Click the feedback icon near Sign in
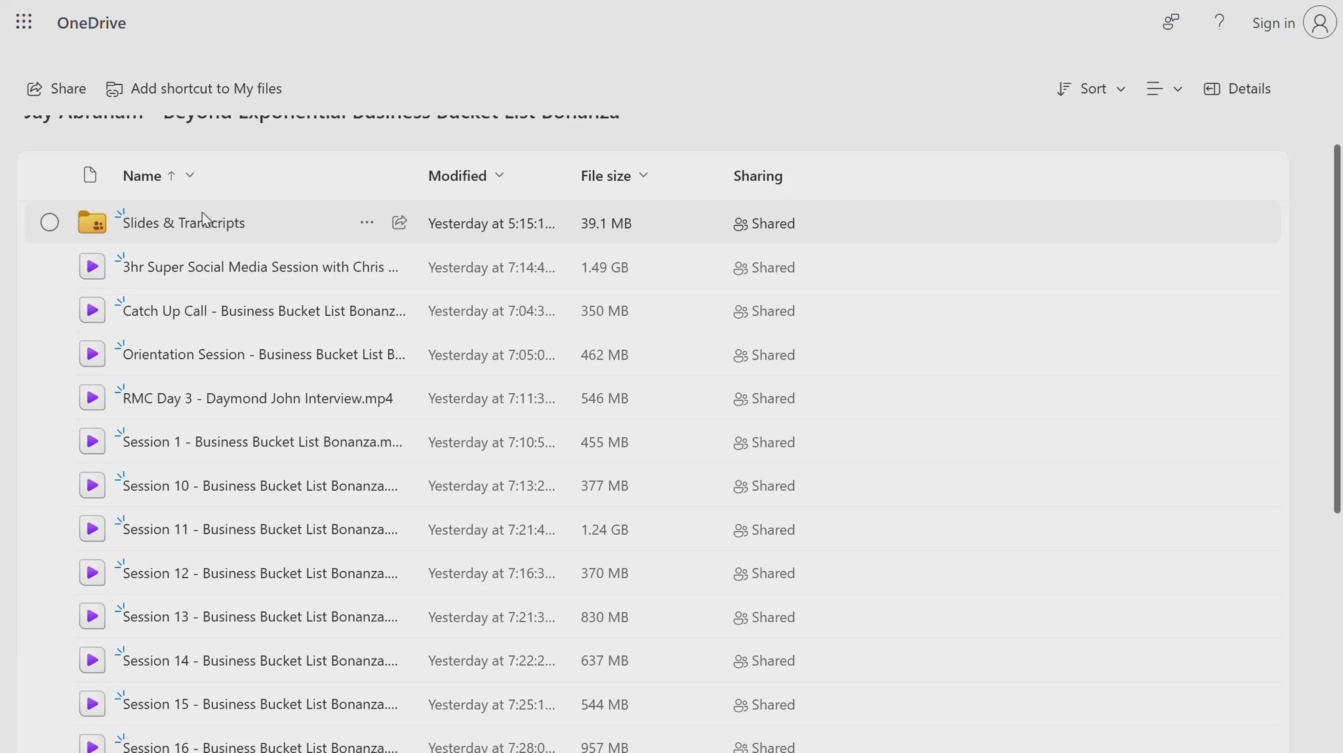Screen dimensions: 1343x753 (1170, 22)
